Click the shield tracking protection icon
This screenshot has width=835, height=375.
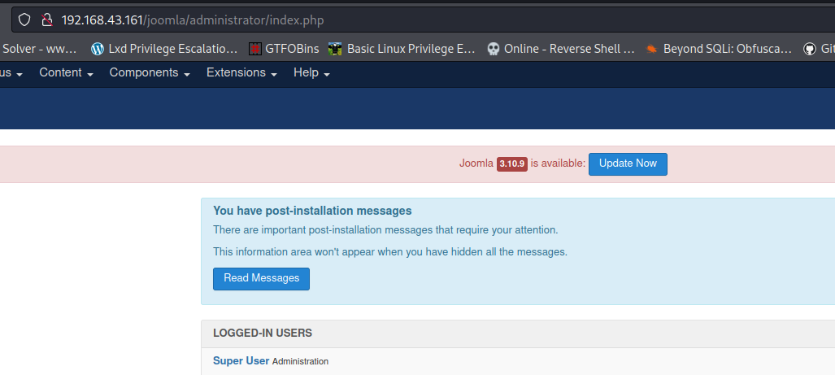pyautogui.click(x=24, y=20)
